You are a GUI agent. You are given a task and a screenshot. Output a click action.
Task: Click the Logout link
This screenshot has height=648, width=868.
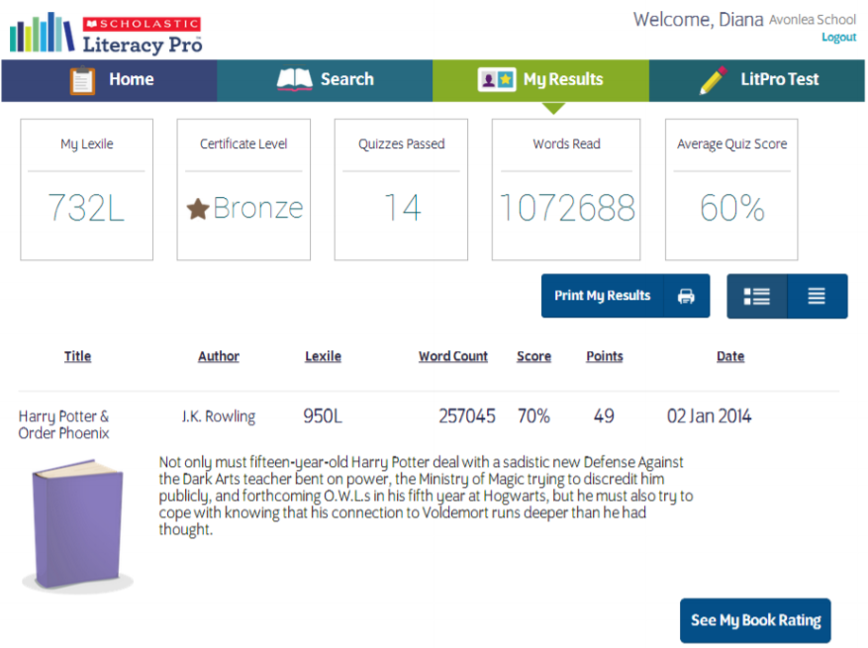[x=838, y=37]
